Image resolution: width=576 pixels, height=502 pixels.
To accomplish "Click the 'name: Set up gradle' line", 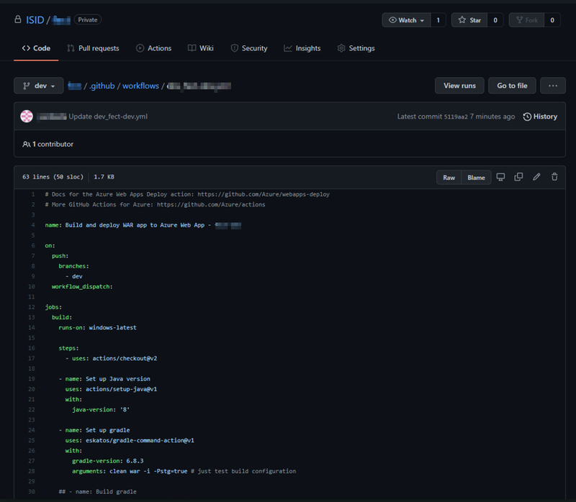I will (94, 430).
